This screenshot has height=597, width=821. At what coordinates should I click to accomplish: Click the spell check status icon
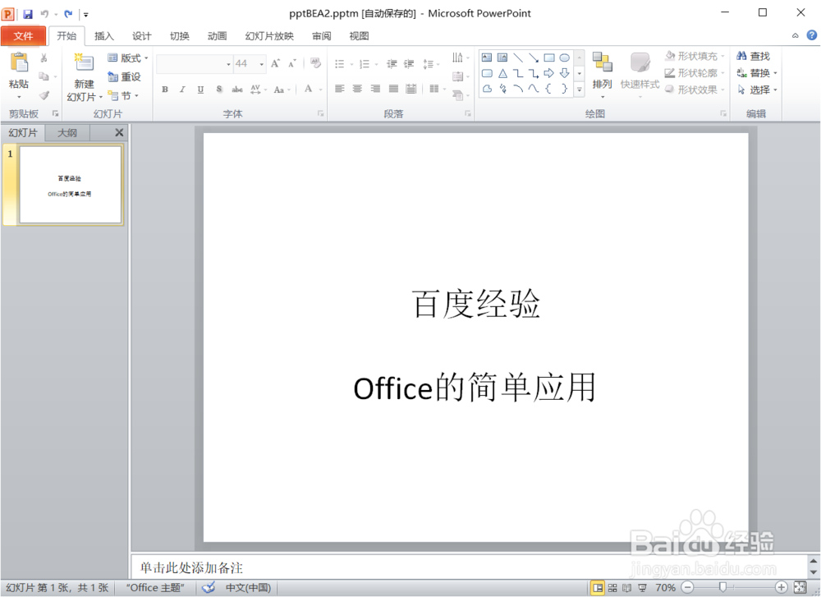click(209, 588)
